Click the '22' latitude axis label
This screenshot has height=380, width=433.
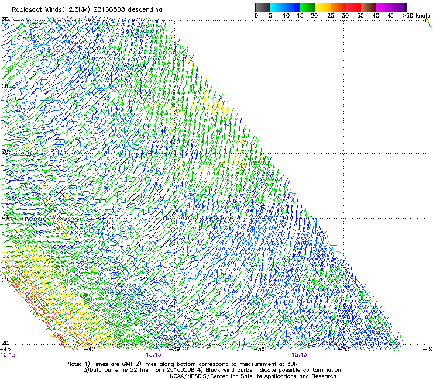click(5, 281)
